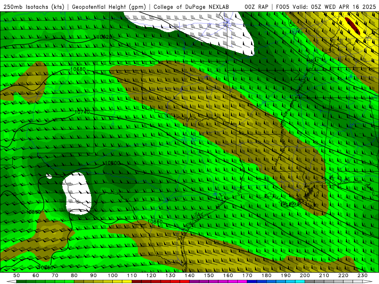Viewport: 379px width, 284px height.
Task: Click the 130 value on the color scale
Action: (x=171, y=275)
